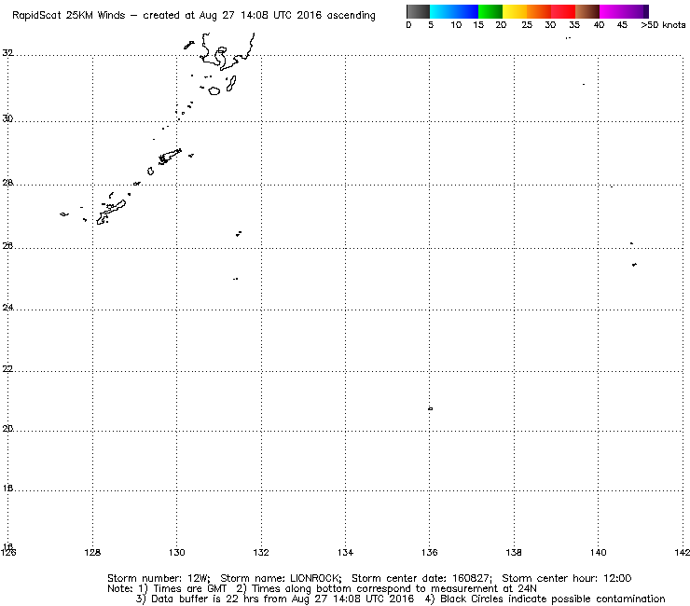Select the magenta 40–45 knots legend segment
This screenshot has width=690, height=606.
point(612,11)
